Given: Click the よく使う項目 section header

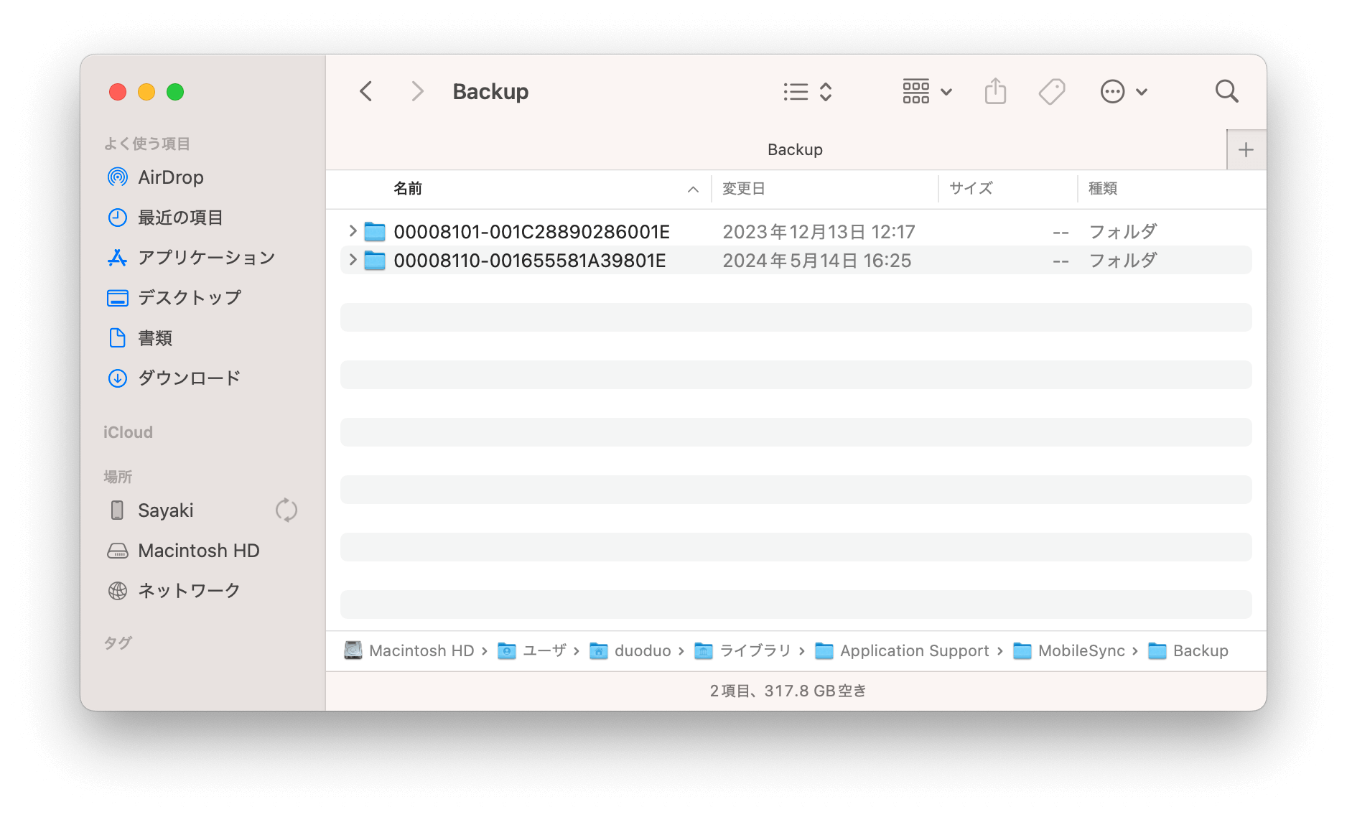Looking at the screenshot, I should tap(147, 144).
